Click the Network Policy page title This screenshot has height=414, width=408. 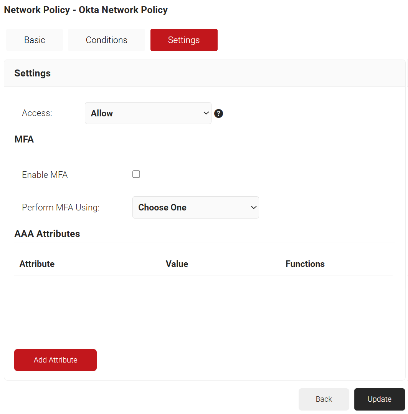click(86, 10)
